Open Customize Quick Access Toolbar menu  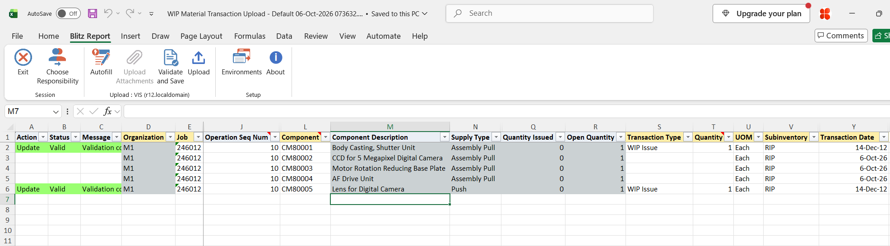tap(151, 14)
